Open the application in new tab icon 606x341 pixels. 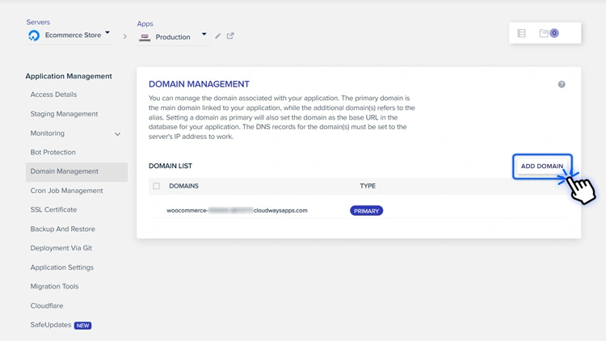[230, 36]
